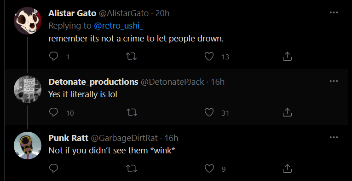Screen dimensions: 352x181
Task: View Alistar Gato's skull avatar
Action: 28,21
